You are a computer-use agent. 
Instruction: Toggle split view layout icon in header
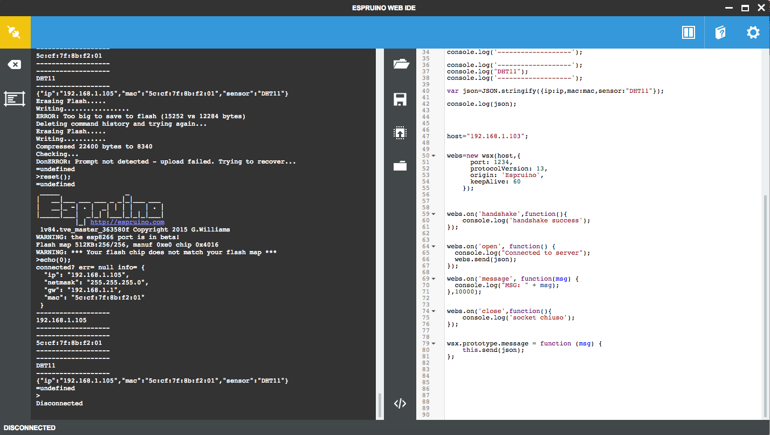coord(689,32)
